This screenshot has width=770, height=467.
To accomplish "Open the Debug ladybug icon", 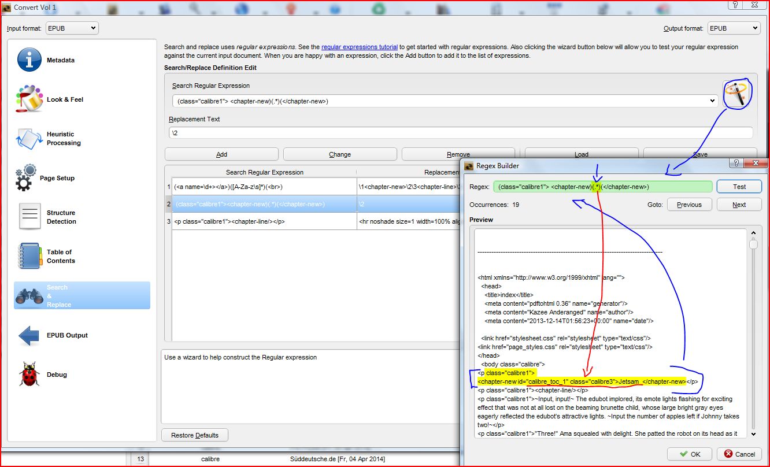I will (29, 375).
